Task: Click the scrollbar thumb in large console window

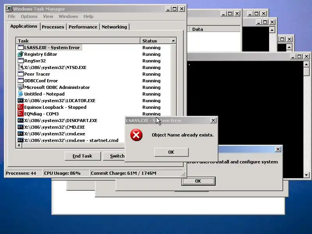Action: (307, 72)
